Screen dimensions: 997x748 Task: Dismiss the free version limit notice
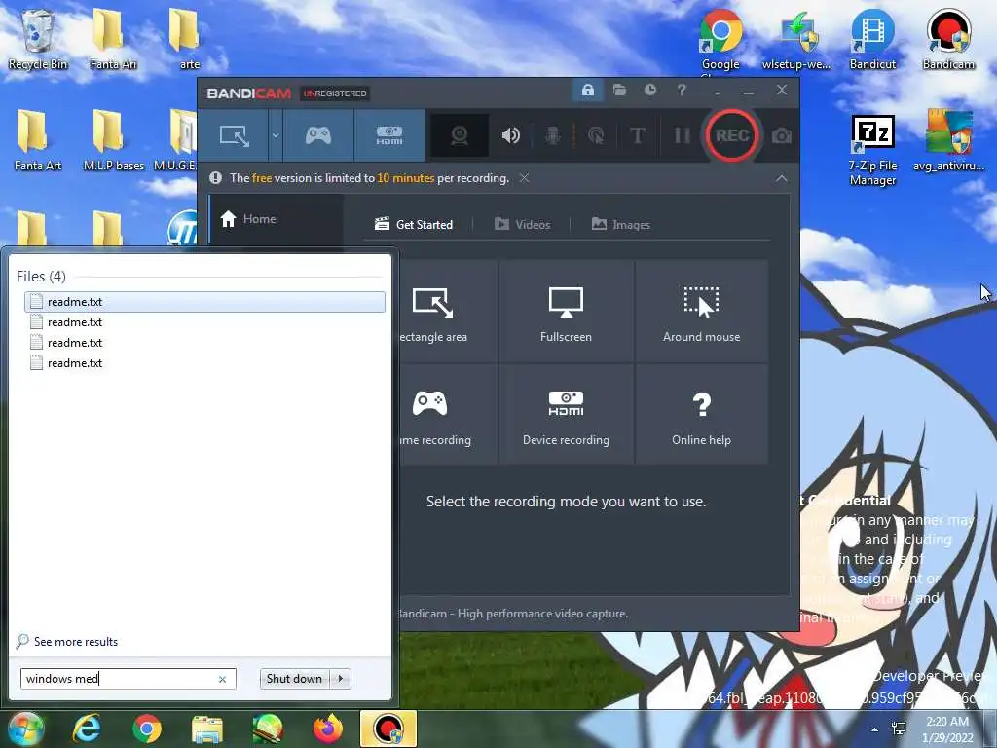[x=524, y=178]
